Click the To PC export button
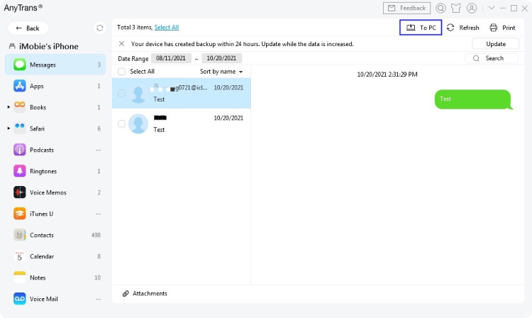The width and height of the screenshot is (532, 318). pyautogui.click(x=421, y=28)
